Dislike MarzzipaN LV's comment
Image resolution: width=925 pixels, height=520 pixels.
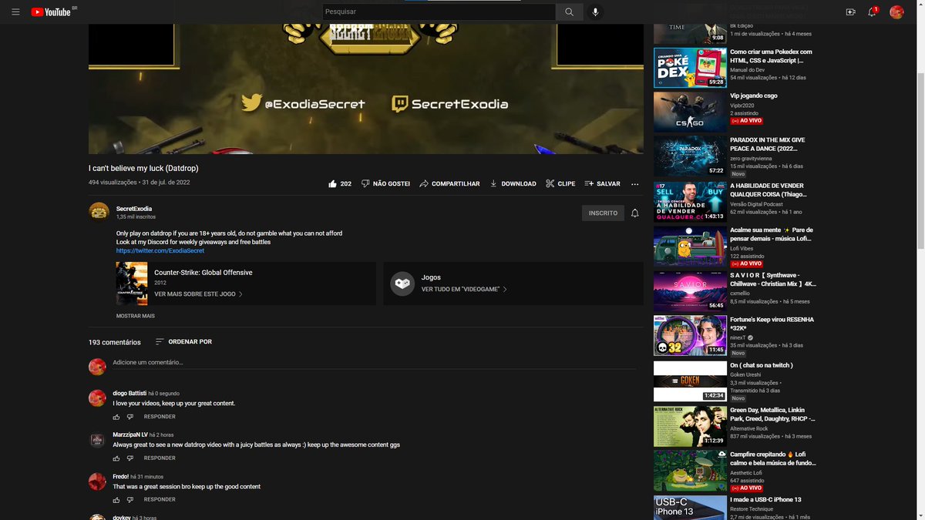[x=130, y=458]
